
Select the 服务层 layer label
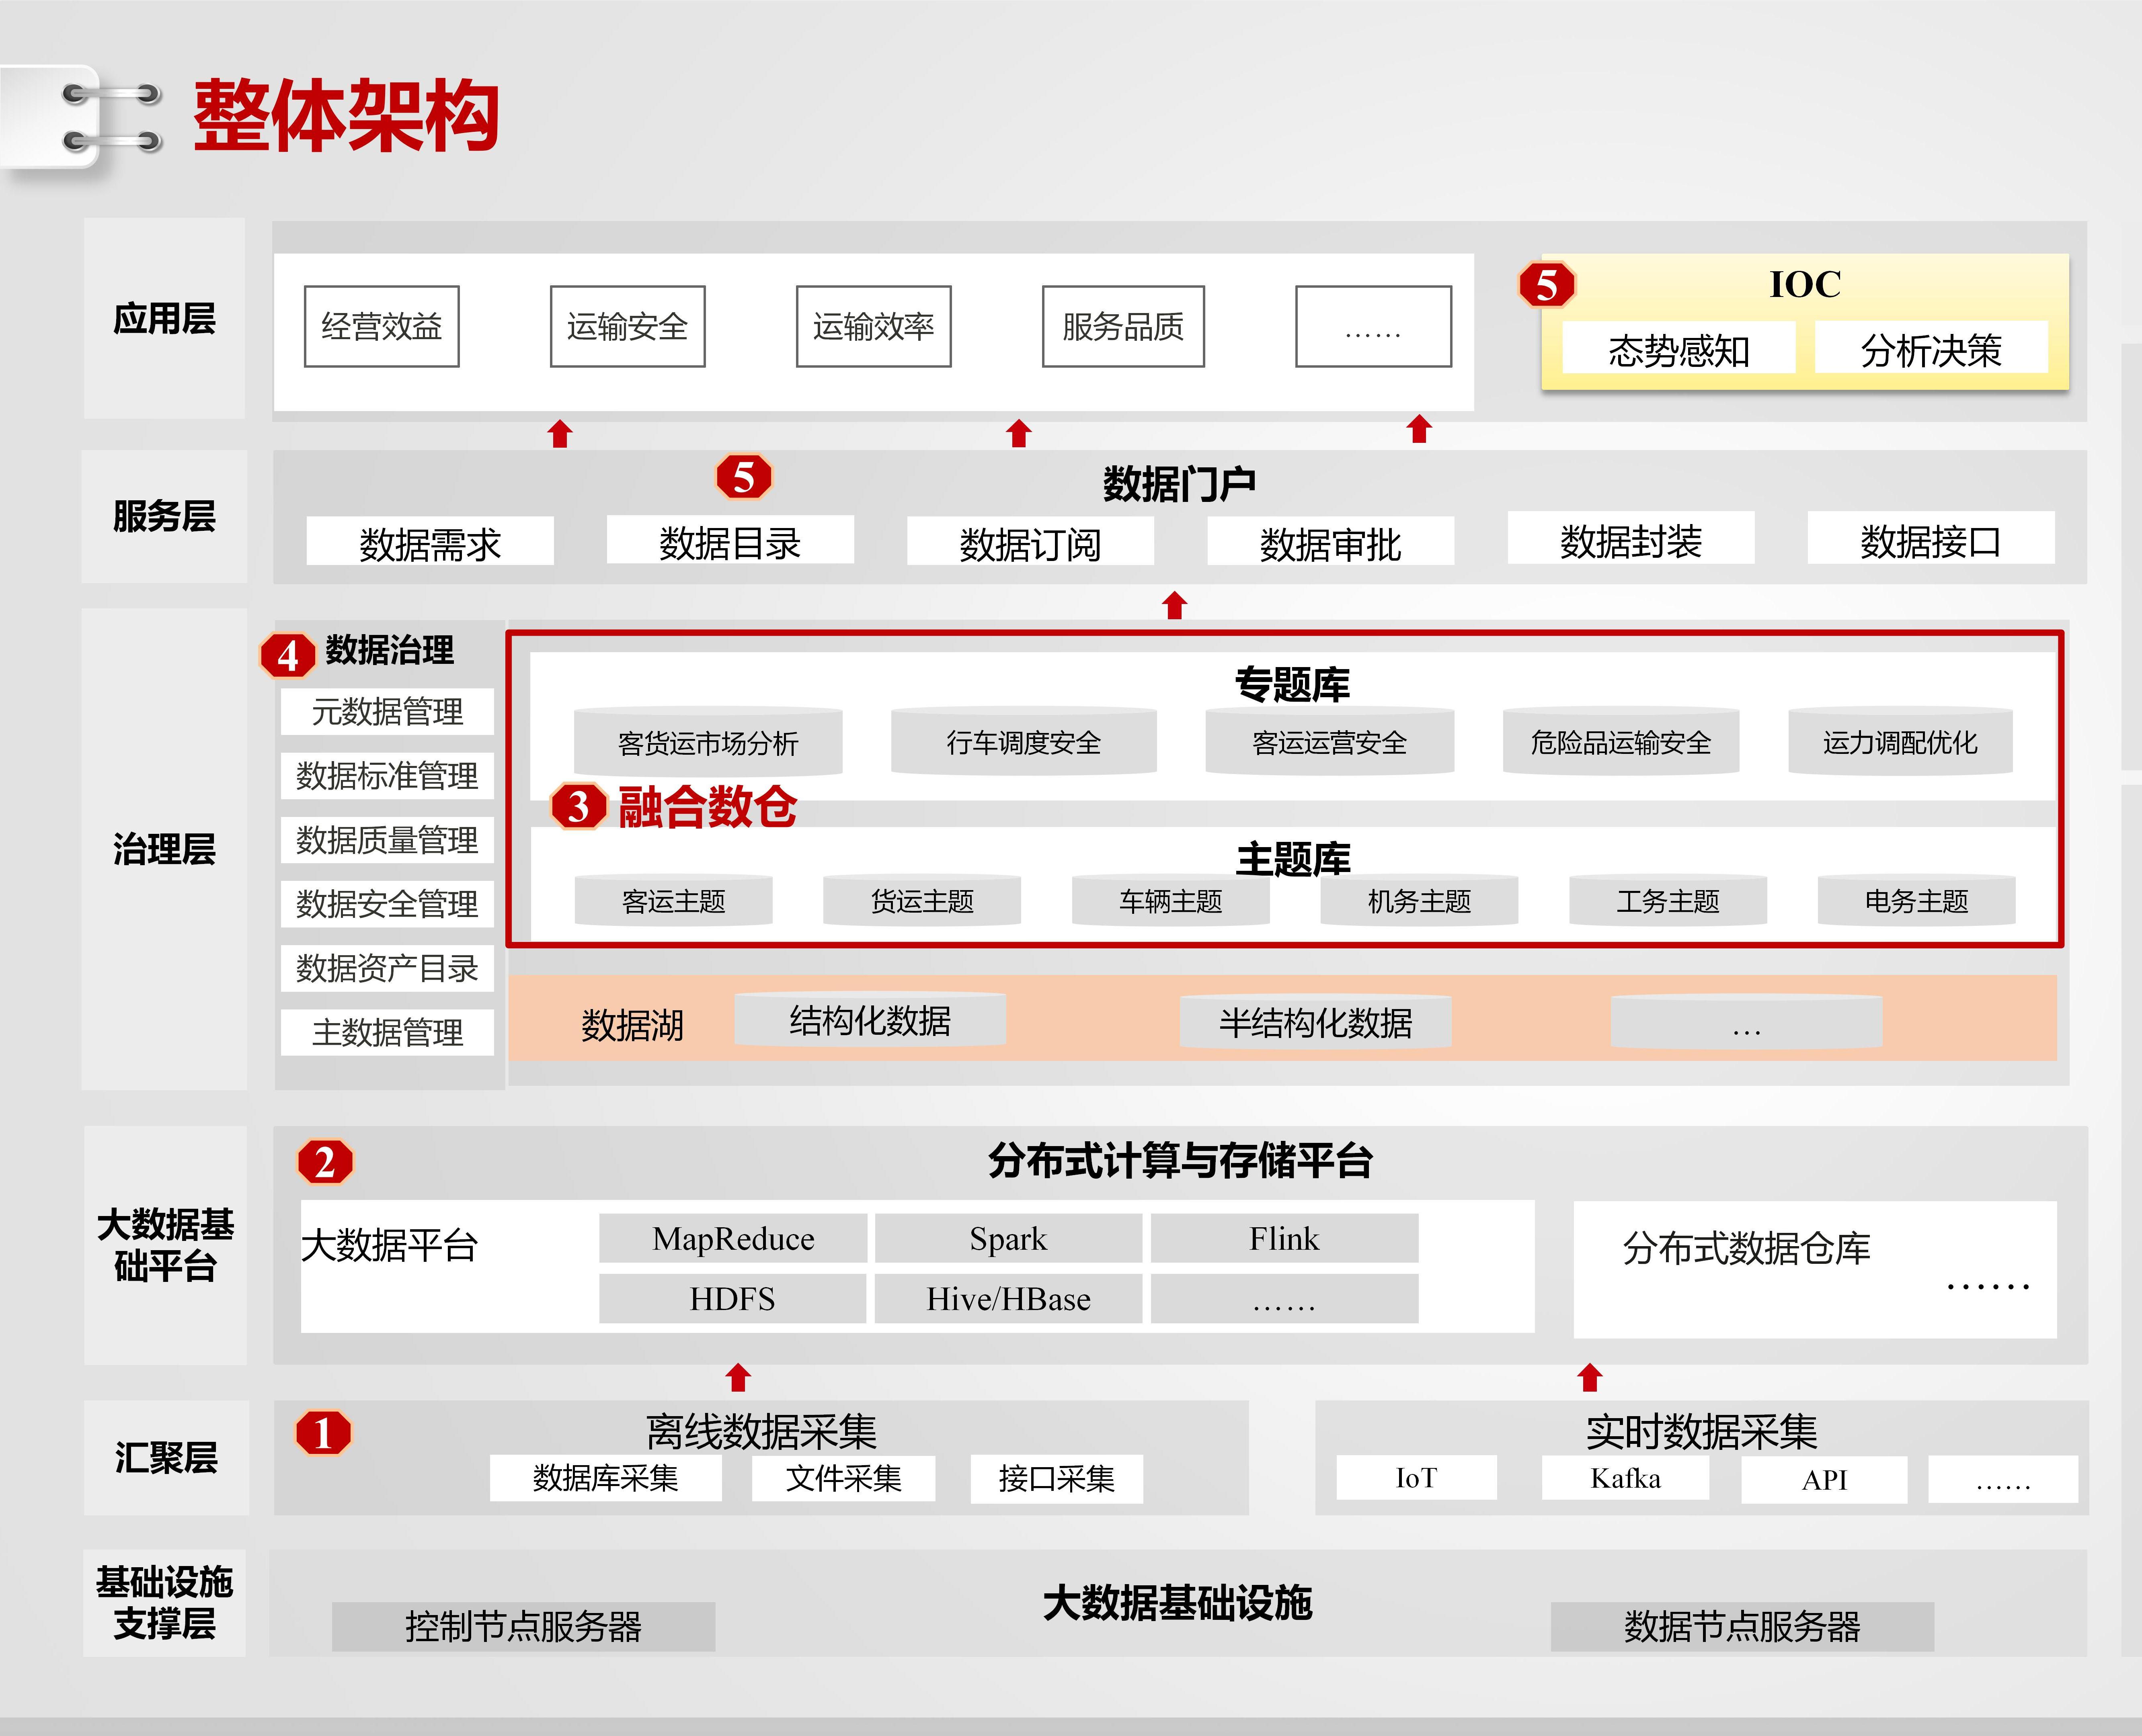click(164, 516)
